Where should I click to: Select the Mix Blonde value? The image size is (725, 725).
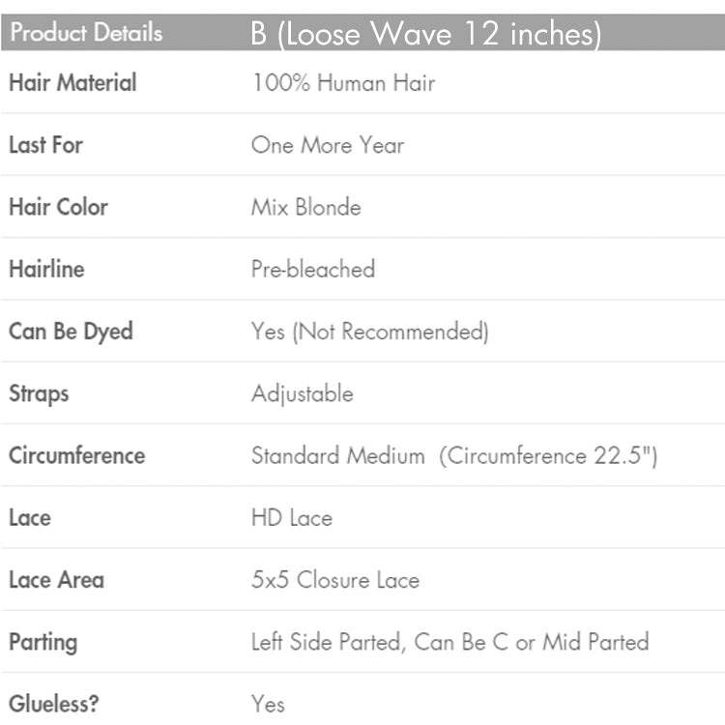point(305,207)
